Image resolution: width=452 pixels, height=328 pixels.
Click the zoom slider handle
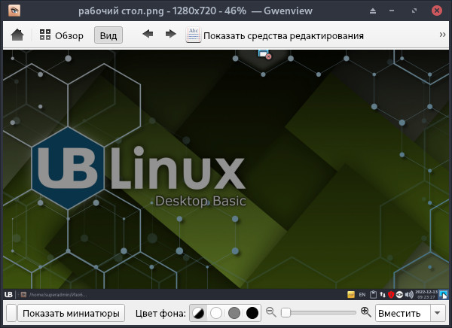point(286,312)
